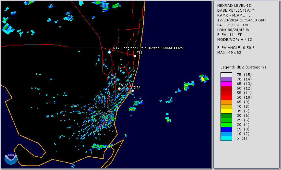Click the '1393 Seagrape Circle, Weston, Florida 33326' label
This screenshot has width=281, height=170.
click(x=147, y=48)
